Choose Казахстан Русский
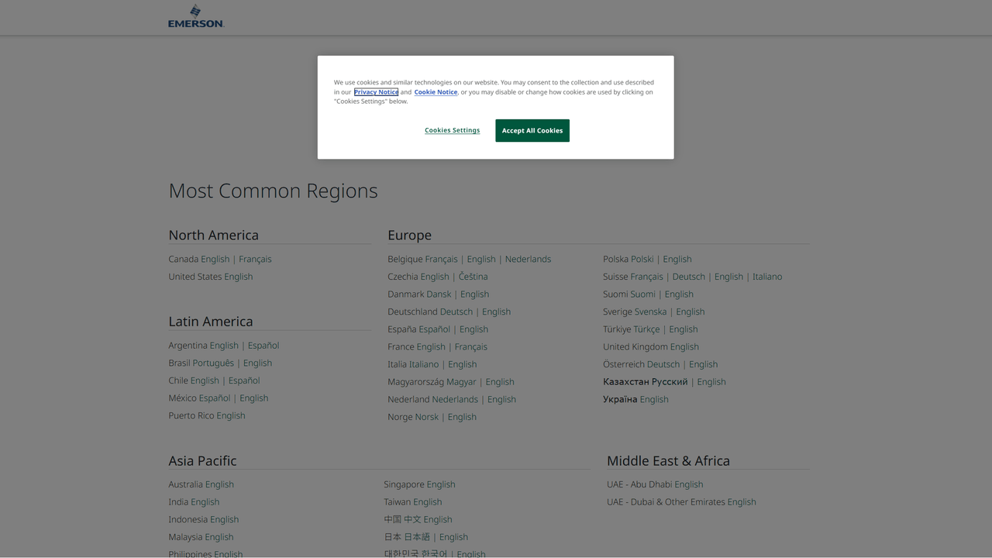The width and height of the screenshot is (992, 558). (x=668, y=382)
